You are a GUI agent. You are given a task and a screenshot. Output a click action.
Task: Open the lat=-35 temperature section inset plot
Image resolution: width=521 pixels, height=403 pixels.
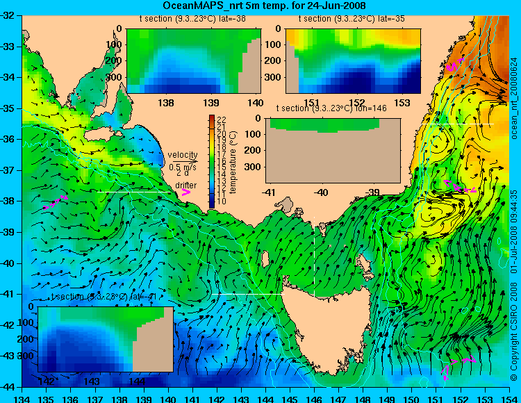point(353,61)
